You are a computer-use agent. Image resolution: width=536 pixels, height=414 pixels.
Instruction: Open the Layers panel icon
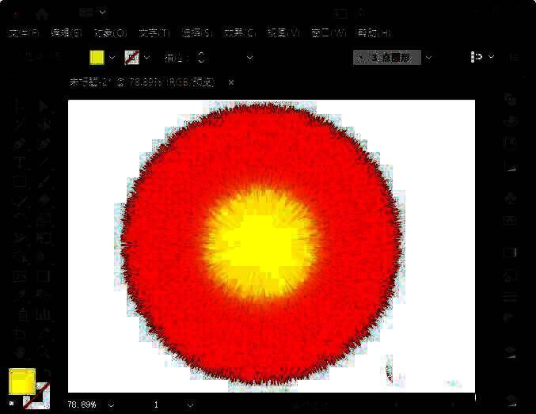coord(511,351)
